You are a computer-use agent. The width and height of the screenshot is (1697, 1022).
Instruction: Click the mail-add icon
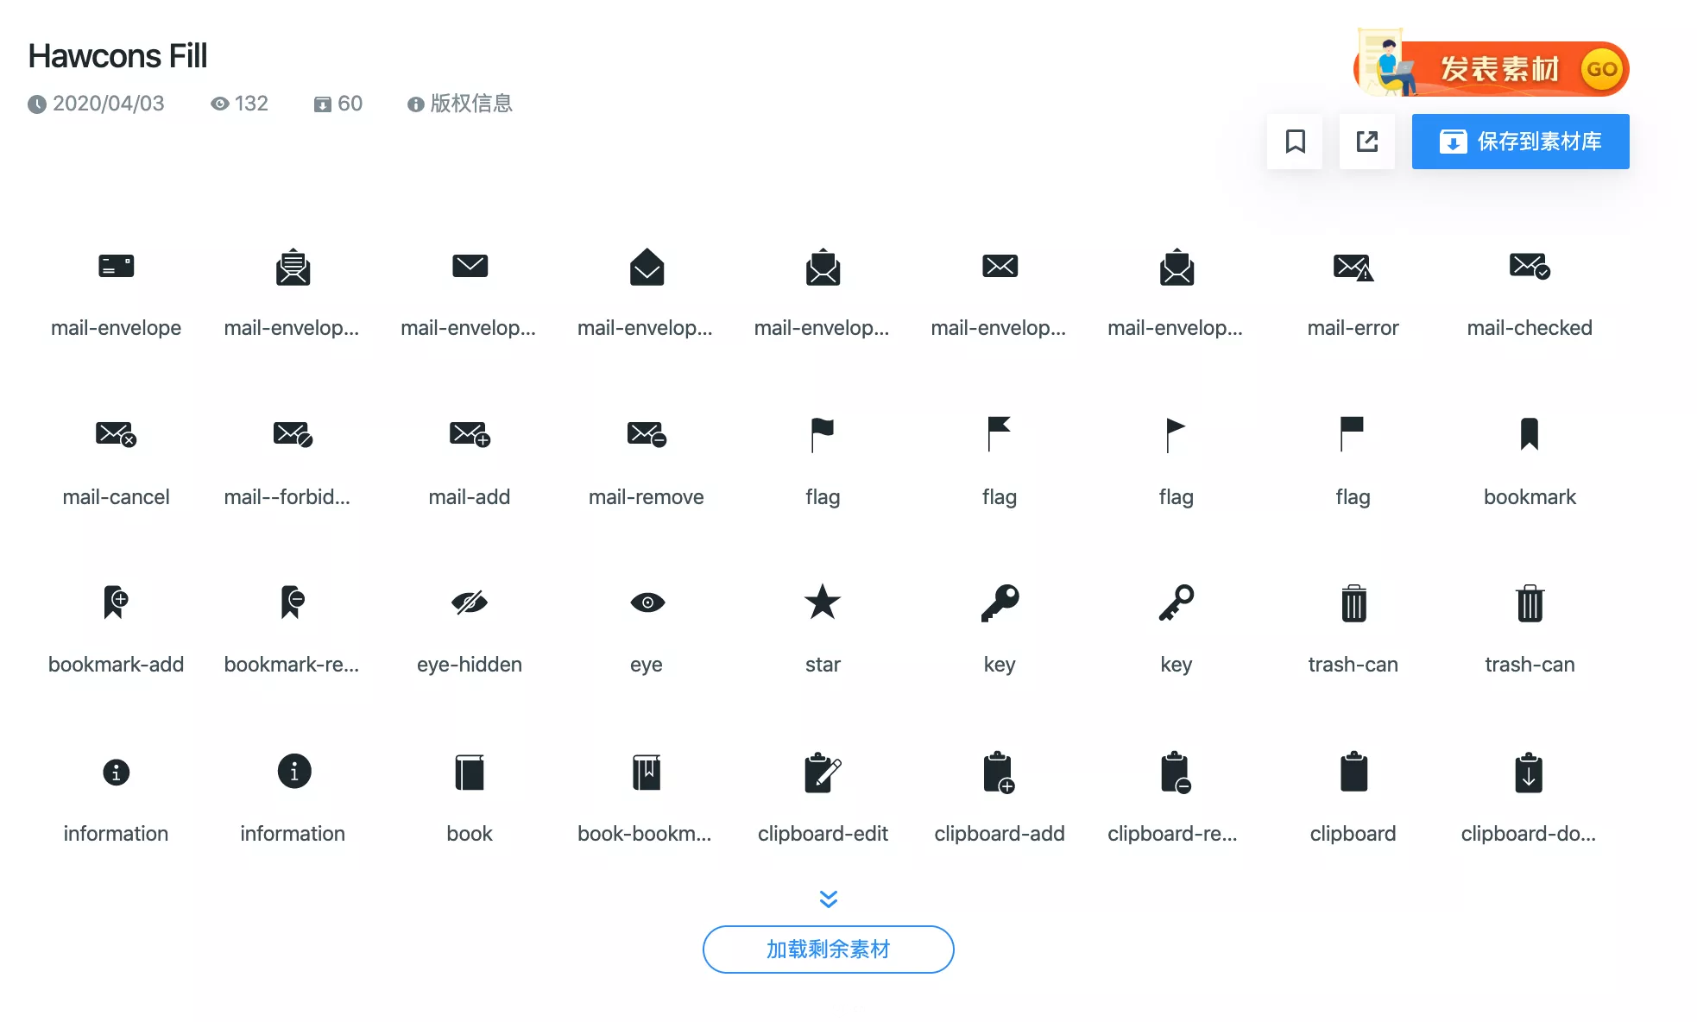(x=470, y=433)
